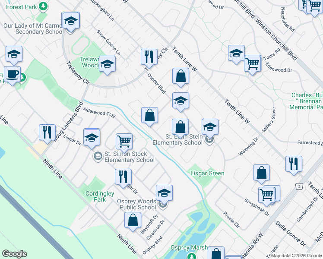Image resolution: width=323 pixels, height=259 pixels.
Task: Open shopping bag marker above St. Edith Stein
Action: click(x=180, y=127)
